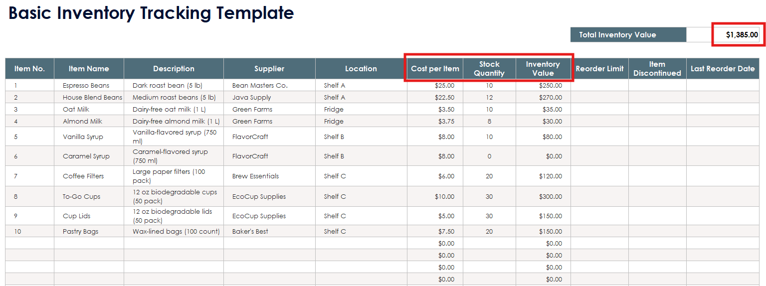Viewport: 766px width, 286px height.
Task: Click Fridge location for Almond Milk
Action: [361, 121]
